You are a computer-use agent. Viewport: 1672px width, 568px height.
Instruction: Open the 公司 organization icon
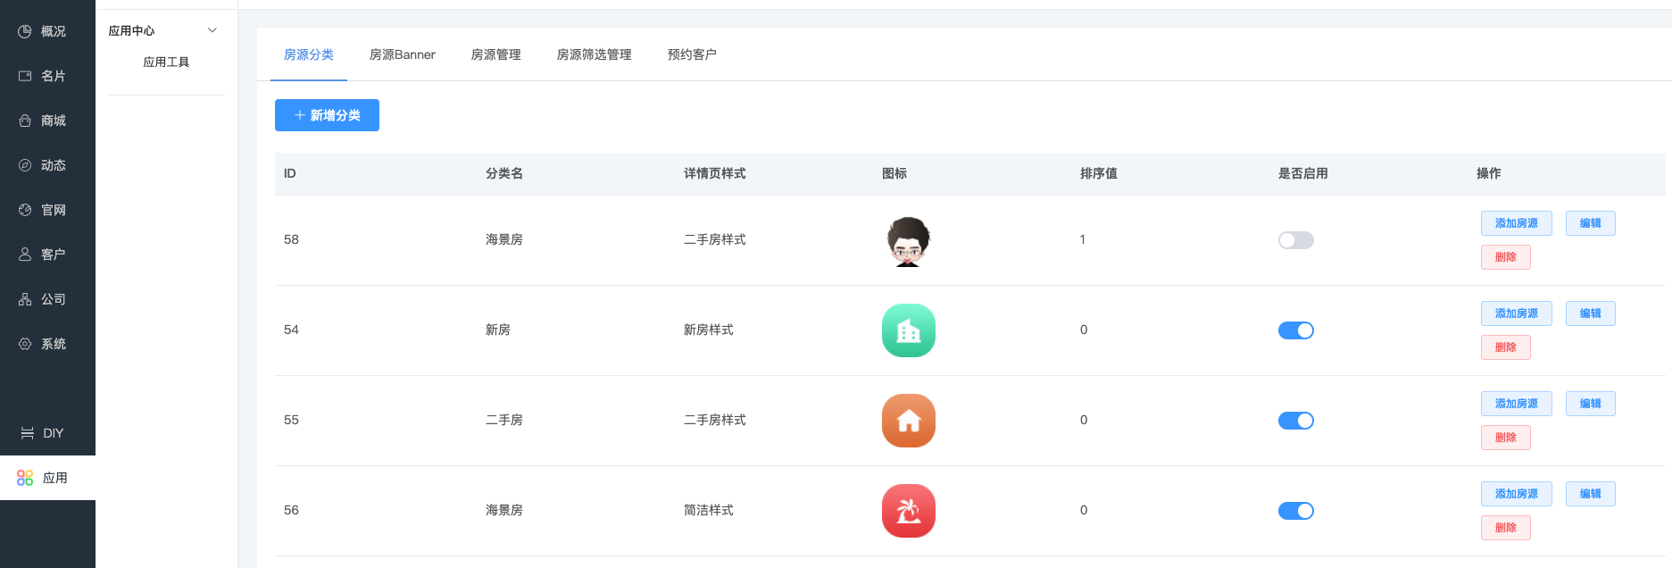(25, 299)
